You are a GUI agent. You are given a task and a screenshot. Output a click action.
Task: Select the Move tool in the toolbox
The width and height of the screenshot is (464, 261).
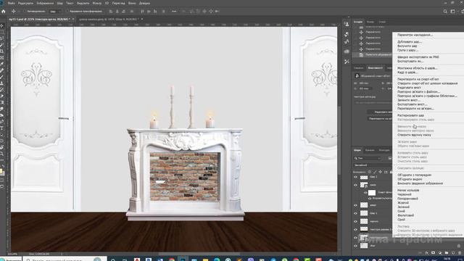pos(1,25)
